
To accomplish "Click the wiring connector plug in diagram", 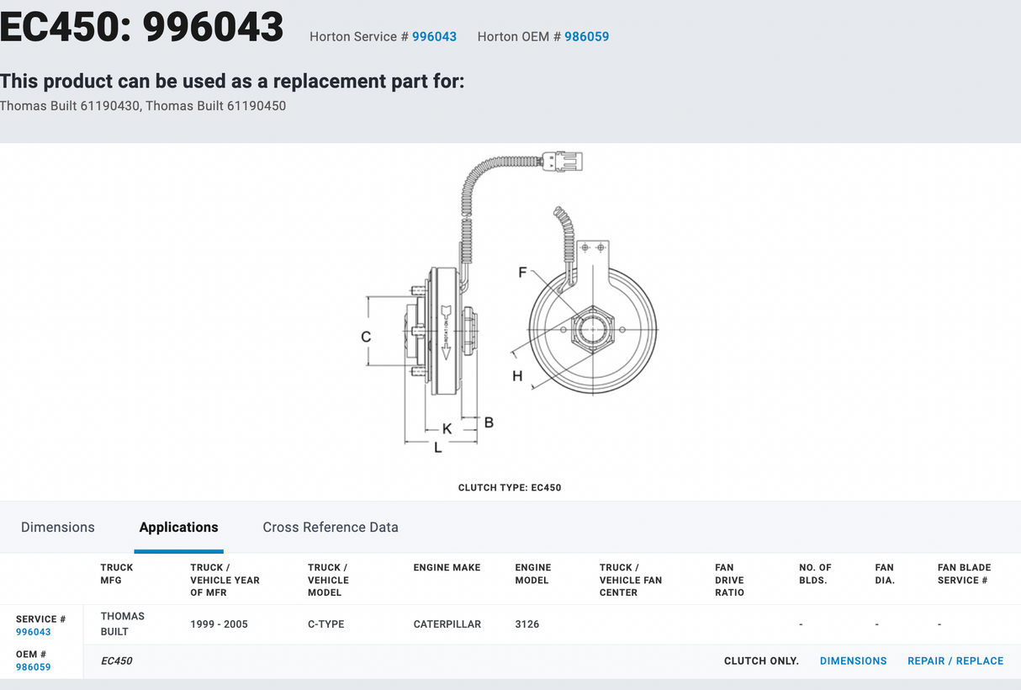I will [563, 161].
